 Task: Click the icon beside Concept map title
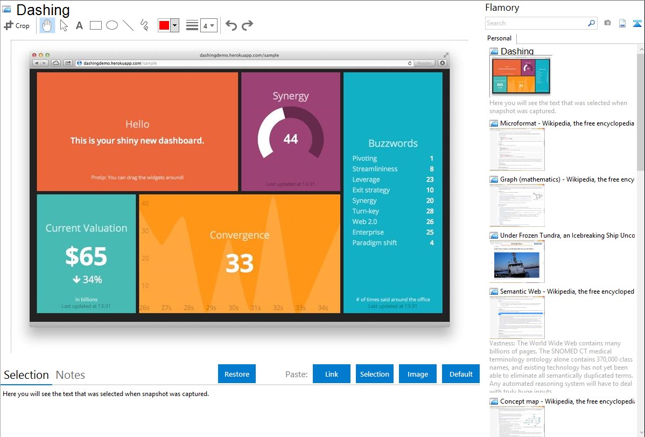pyautogui.click(x=494, y=401)
